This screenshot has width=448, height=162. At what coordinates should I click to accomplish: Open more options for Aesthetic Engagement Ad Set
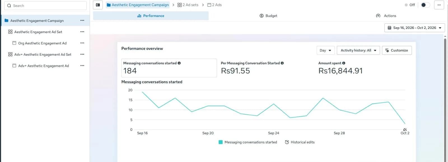pos(82,32)
